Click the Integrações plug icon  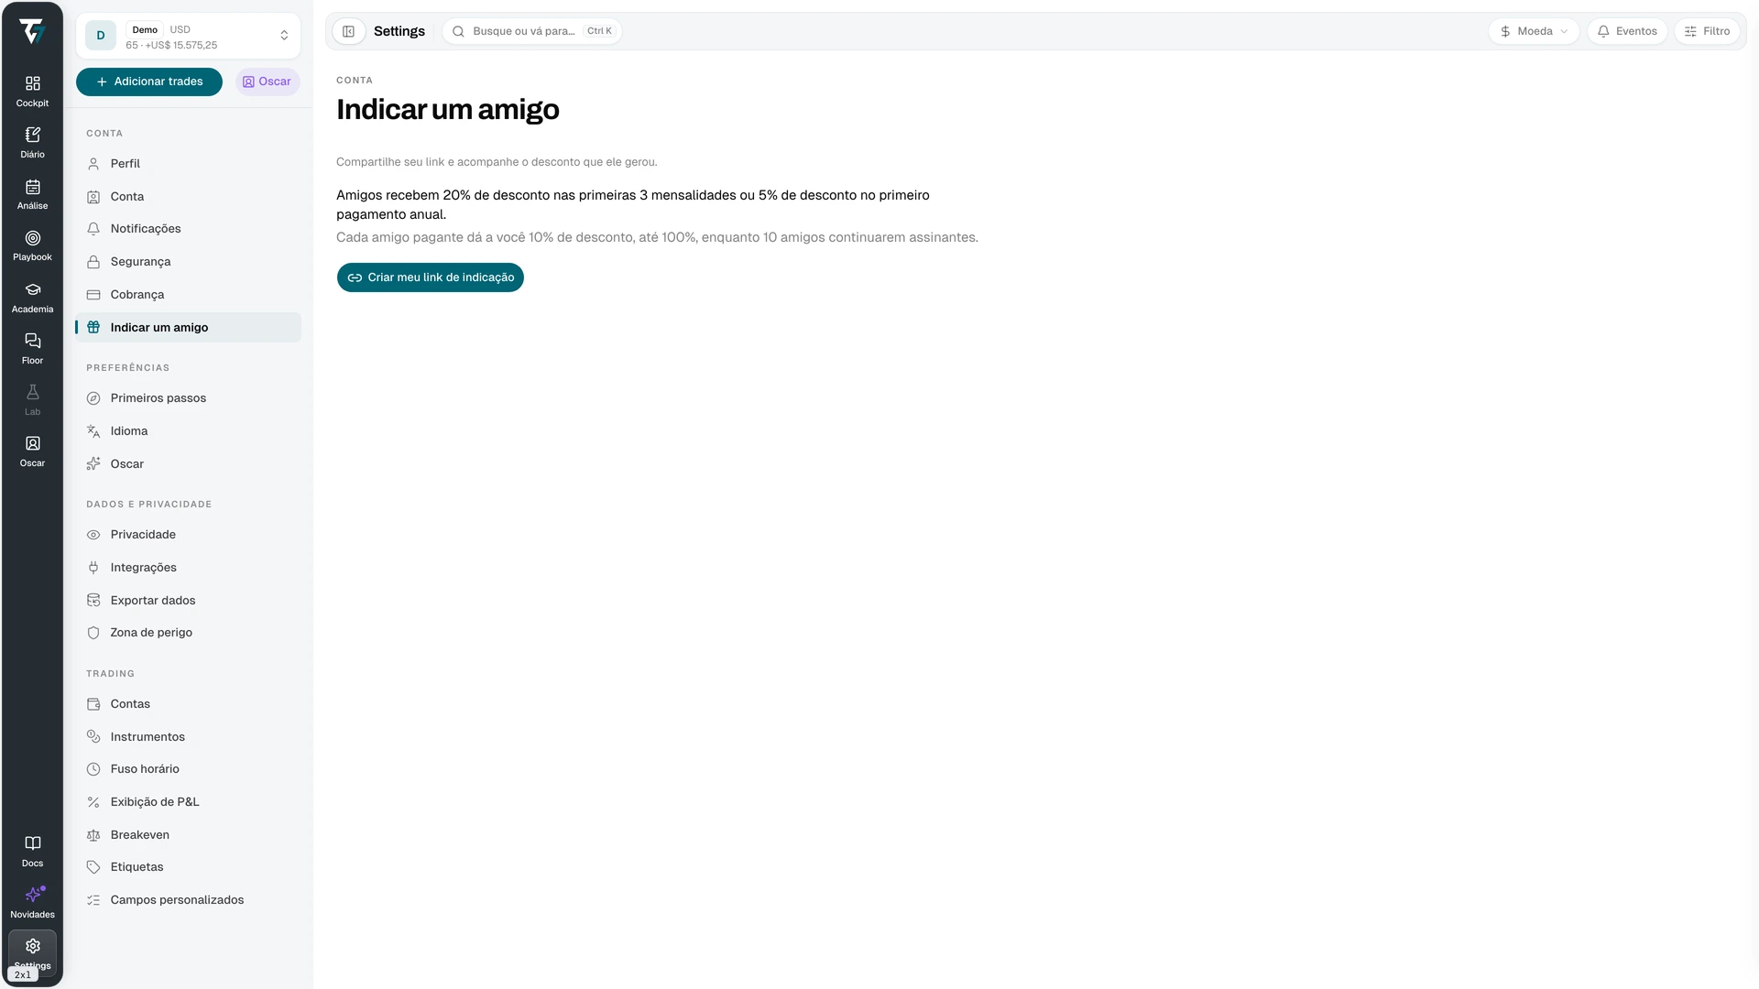tap(93, 568)
